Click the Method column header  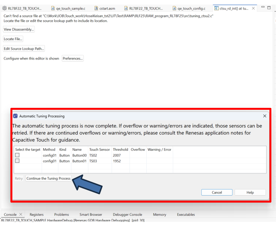(x=49, y=150)
